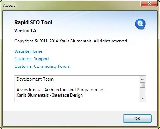Click the Version 1.5 label
The width and height of the screenshot is (160, 129).
pos(25,31)
